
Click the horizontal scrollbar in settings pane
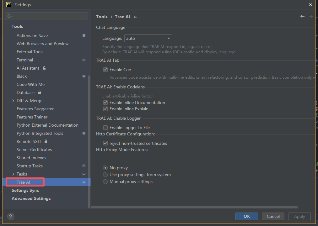(194, 207)
